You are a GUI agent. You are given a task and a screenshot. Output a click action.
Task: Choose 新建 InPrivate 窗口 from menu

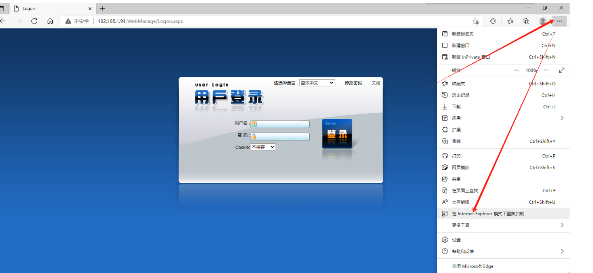(471, 57)
